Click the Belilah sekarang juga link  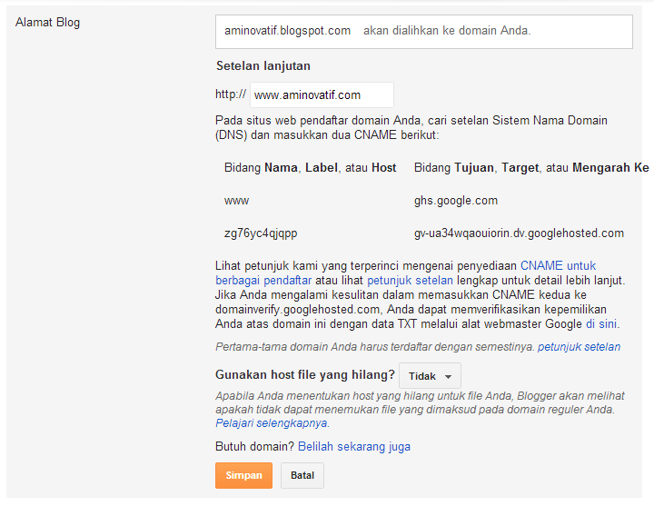(354, 446)
